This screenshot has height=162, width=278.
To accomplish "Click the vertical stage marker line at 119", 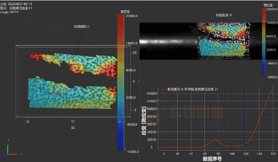I will (246, 118).
